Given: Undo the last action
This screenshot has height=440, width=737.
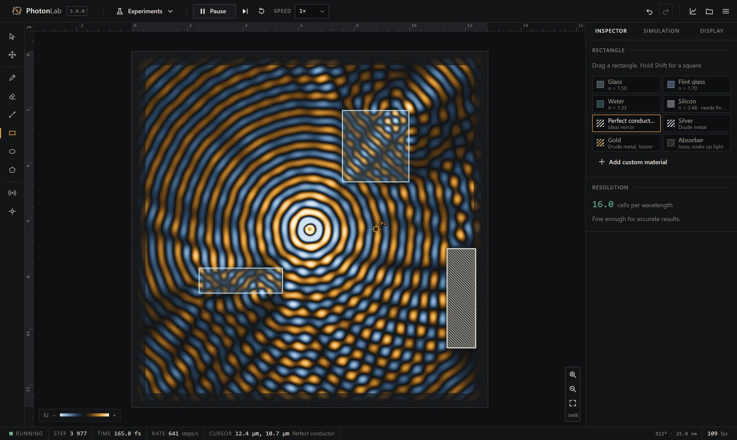Looking at the screenshot, I should 649,12.
